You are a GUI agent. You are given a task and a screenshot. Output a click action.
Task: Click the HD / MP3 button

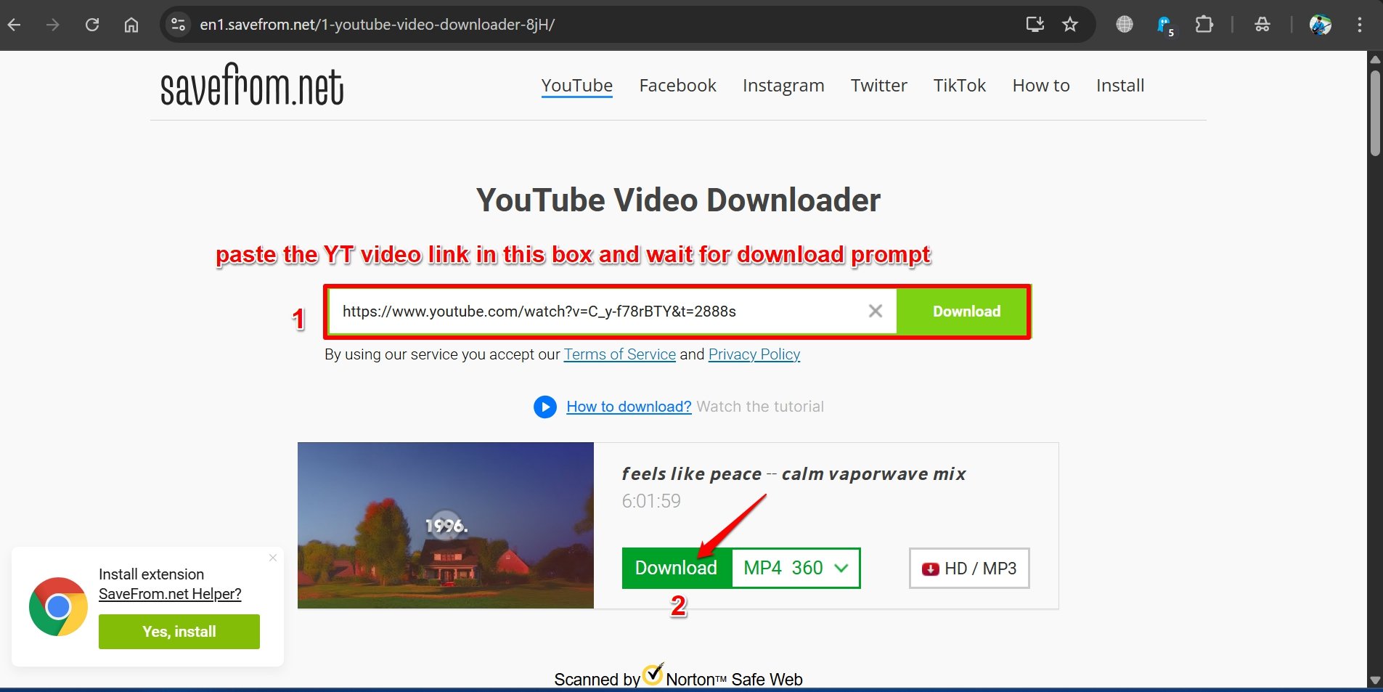[969, 569]
